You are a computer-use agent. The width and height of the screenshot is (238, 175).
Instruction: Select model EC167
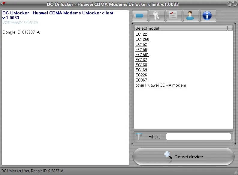(141, 60)
